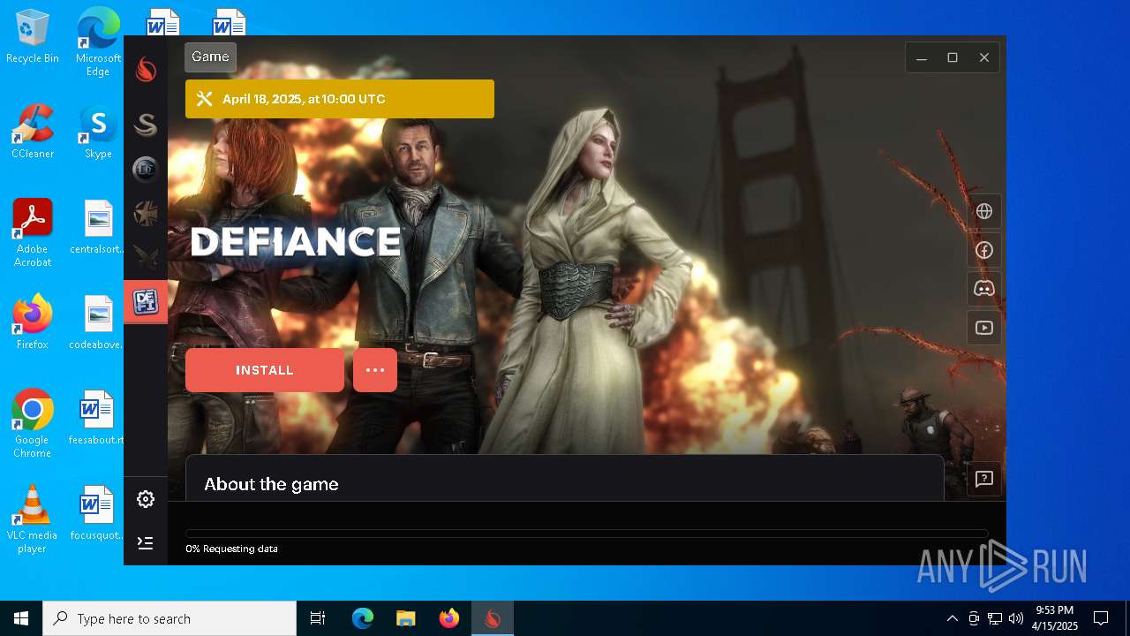Open the CCleaner desktop shortcut
The width and height of the screenshot is (1130, 636).
pos(33,132)
